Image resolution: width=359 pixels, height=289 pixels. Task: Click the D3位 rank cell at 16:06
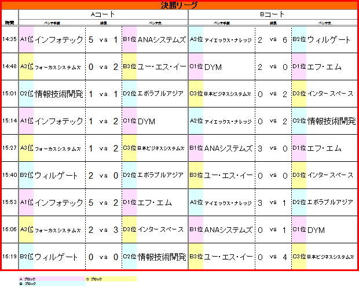point(129,229)
